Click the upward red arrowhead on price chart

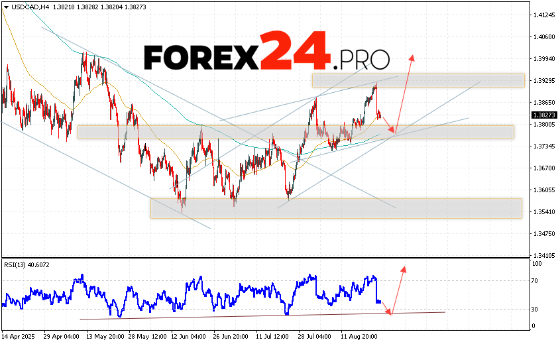[412, 57]
